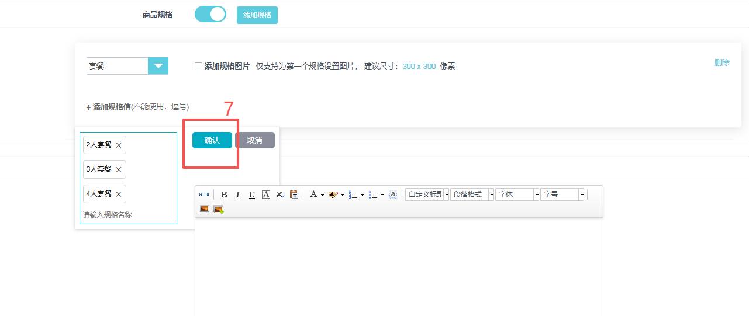This screenshot has height=316, width=749.
Task: Click the 确认 button
Action: (212, 140)
